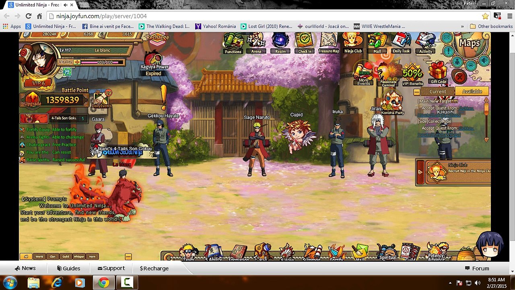
Task: Select the Guild chat channel tab
Action: [x=66, y=257]
